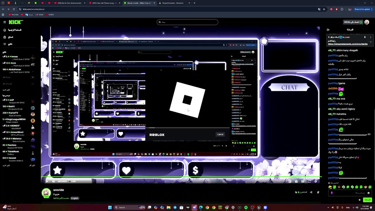
Task: Show hidden system tray icons
Action: coord(328,207)
